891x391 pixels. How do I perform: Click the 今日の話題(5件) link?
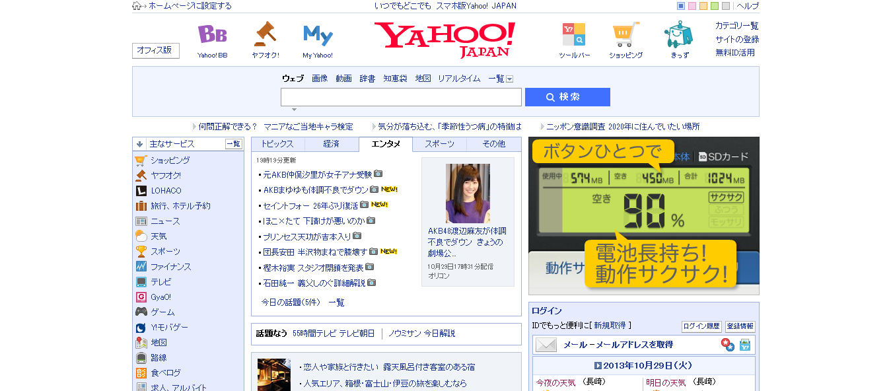point(291,302)
